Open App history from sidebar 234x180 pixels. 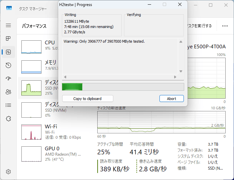[x=8, y=65]
